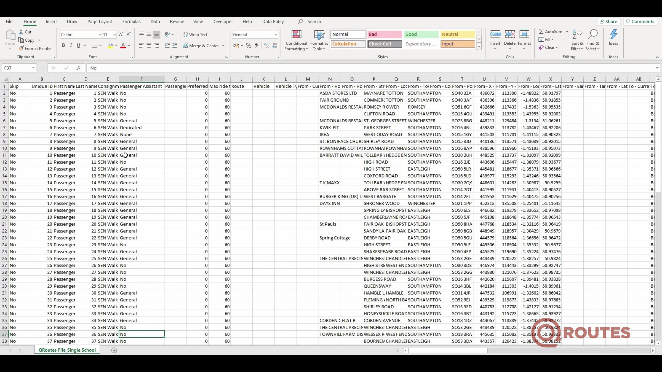Toggle Wrap Text

pos(195,35)
